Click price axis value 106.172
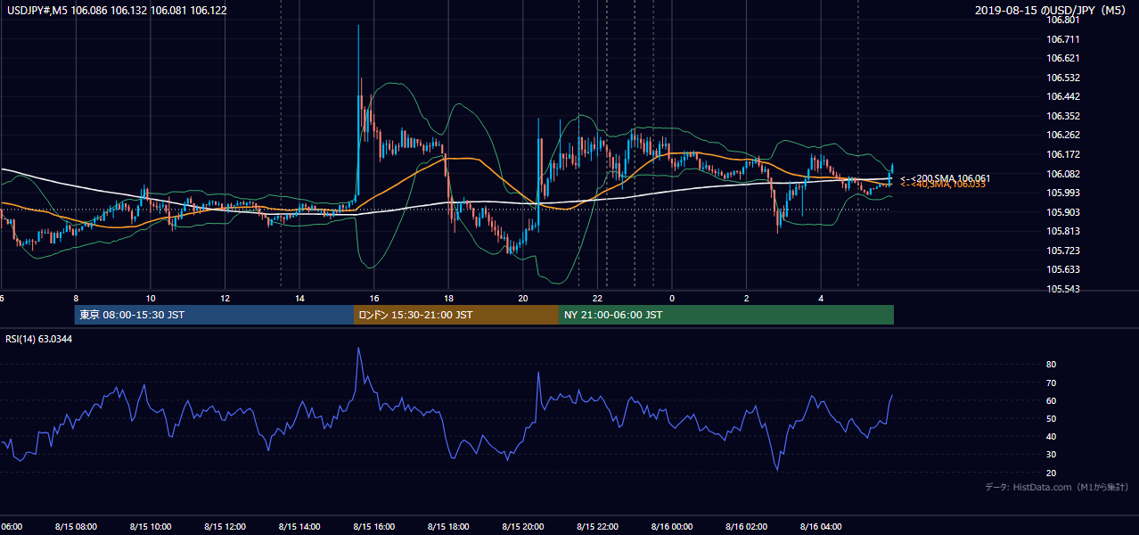 coord(1064,154)
